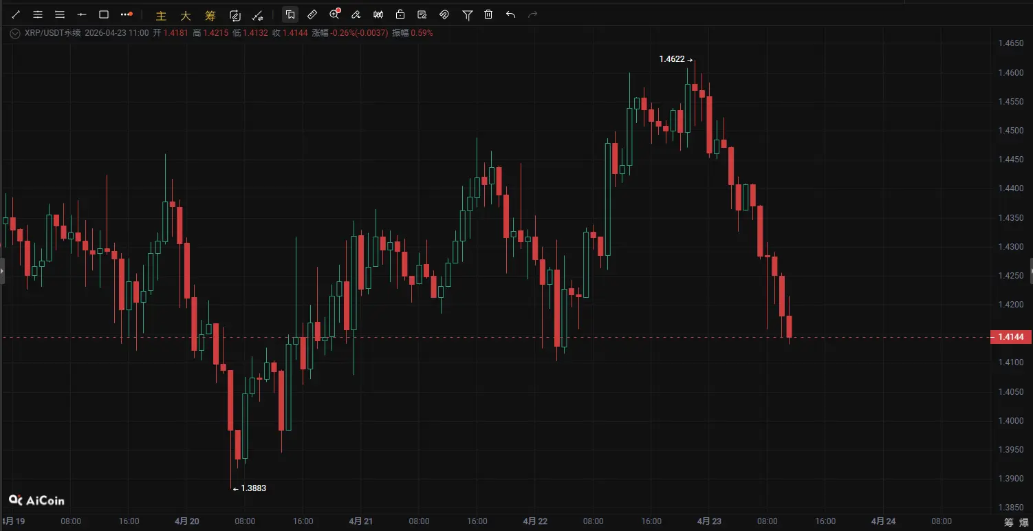Viewport: 1033px width, 531px height.
Task: Click the rotating pencil continuous-draw icon
Action: (235, 14)
